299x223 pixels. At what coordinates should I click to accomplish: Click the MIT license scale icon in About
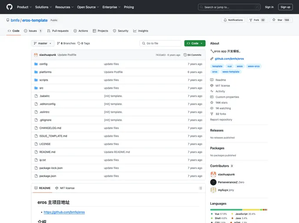(212, 86)
